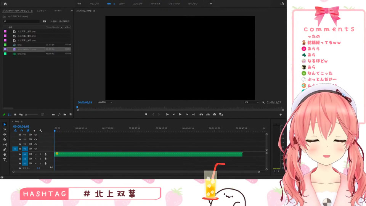366x206 pixels.
Task: Switch to Effects workspace tab
Action: [x=138, y=4]
